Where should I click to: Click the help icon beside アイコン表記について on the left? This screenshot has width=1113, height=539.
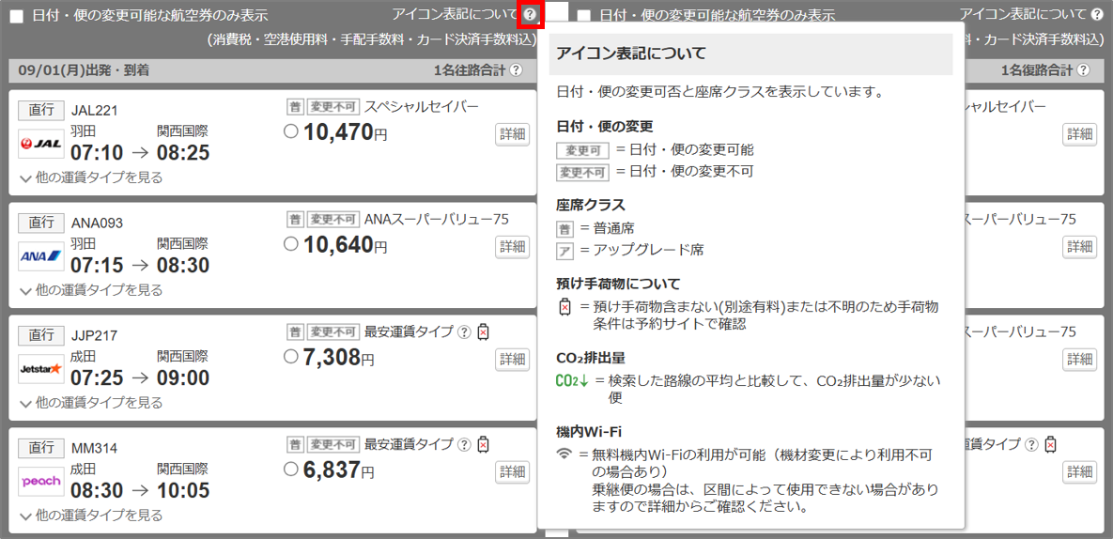pyautogui.click(x=531, y=14)
